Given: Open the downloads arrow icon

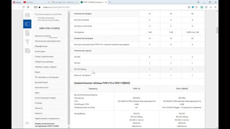Looking at the screenshot, I should (x=211, y=7).
